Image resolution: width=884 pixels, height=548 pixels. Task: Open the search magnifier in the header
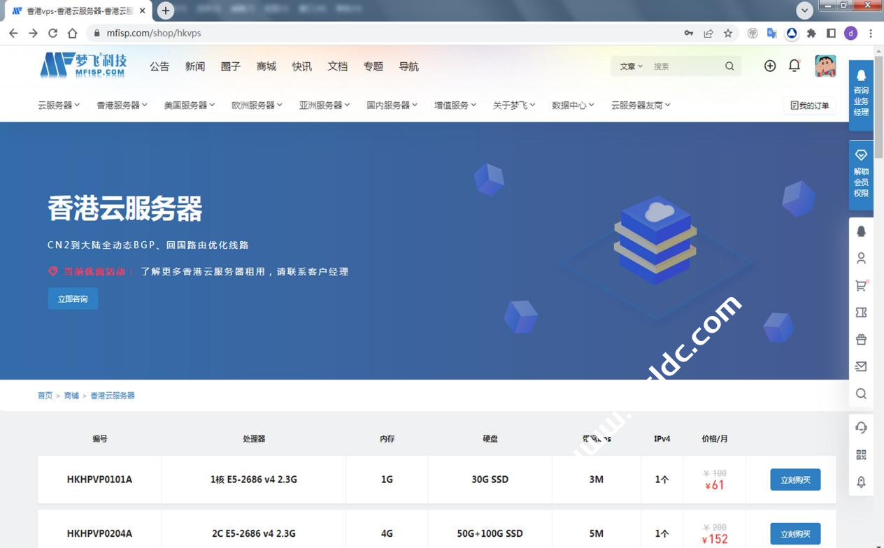click(729, 66)
